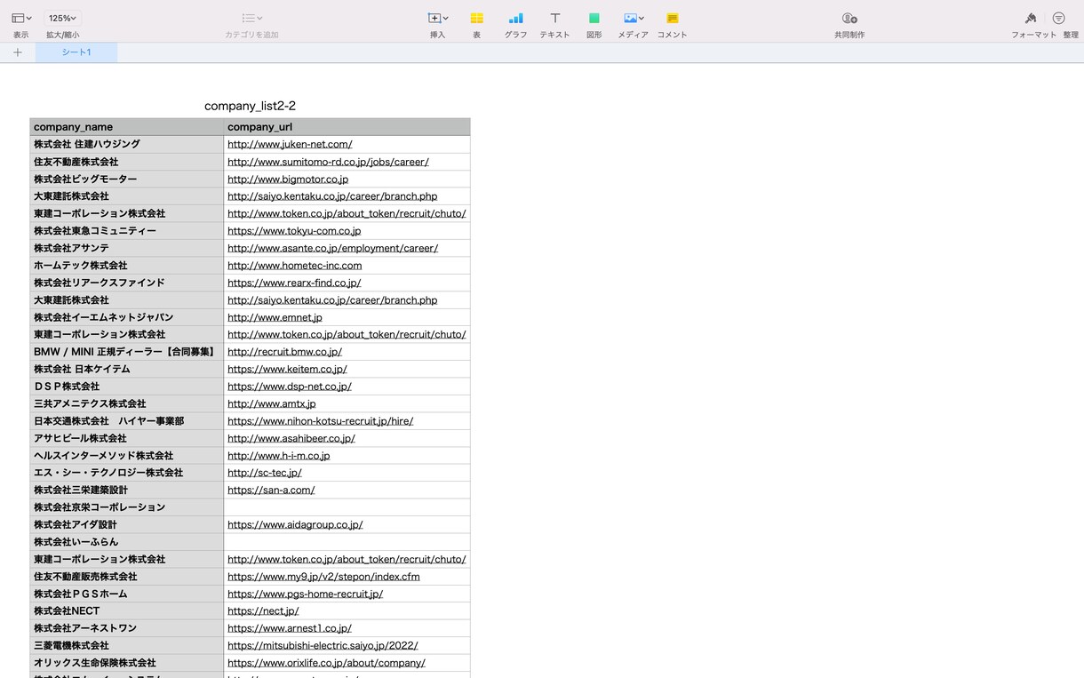Click the Text (テキスト) toolbar icon
This screenshot has height=678, width=1084.
(554, 18)
